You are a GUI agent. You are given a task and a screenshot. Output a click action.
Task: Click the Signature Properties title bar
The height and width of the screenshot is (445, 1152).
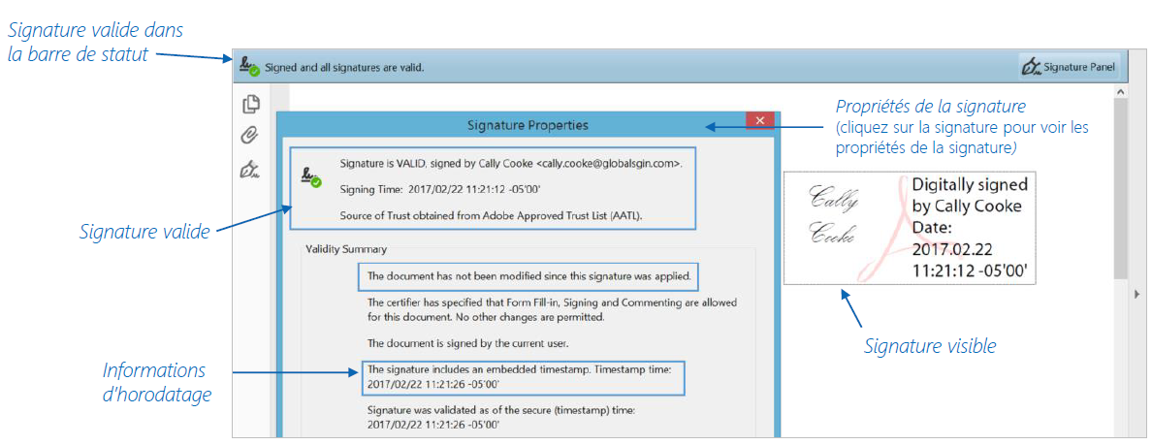click(527, 125)
